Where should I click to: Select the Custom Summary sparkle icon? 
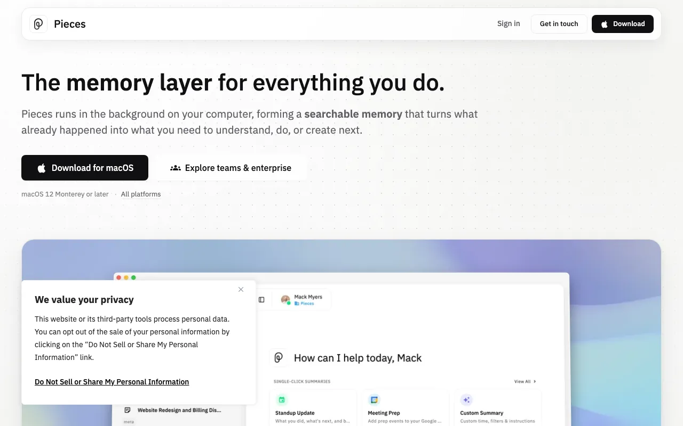point(466,400)
